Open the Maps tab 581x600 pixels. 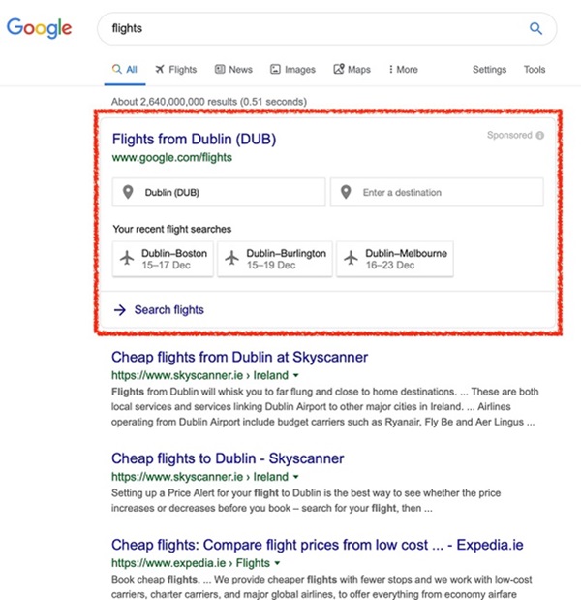click(x=352, y=70)
